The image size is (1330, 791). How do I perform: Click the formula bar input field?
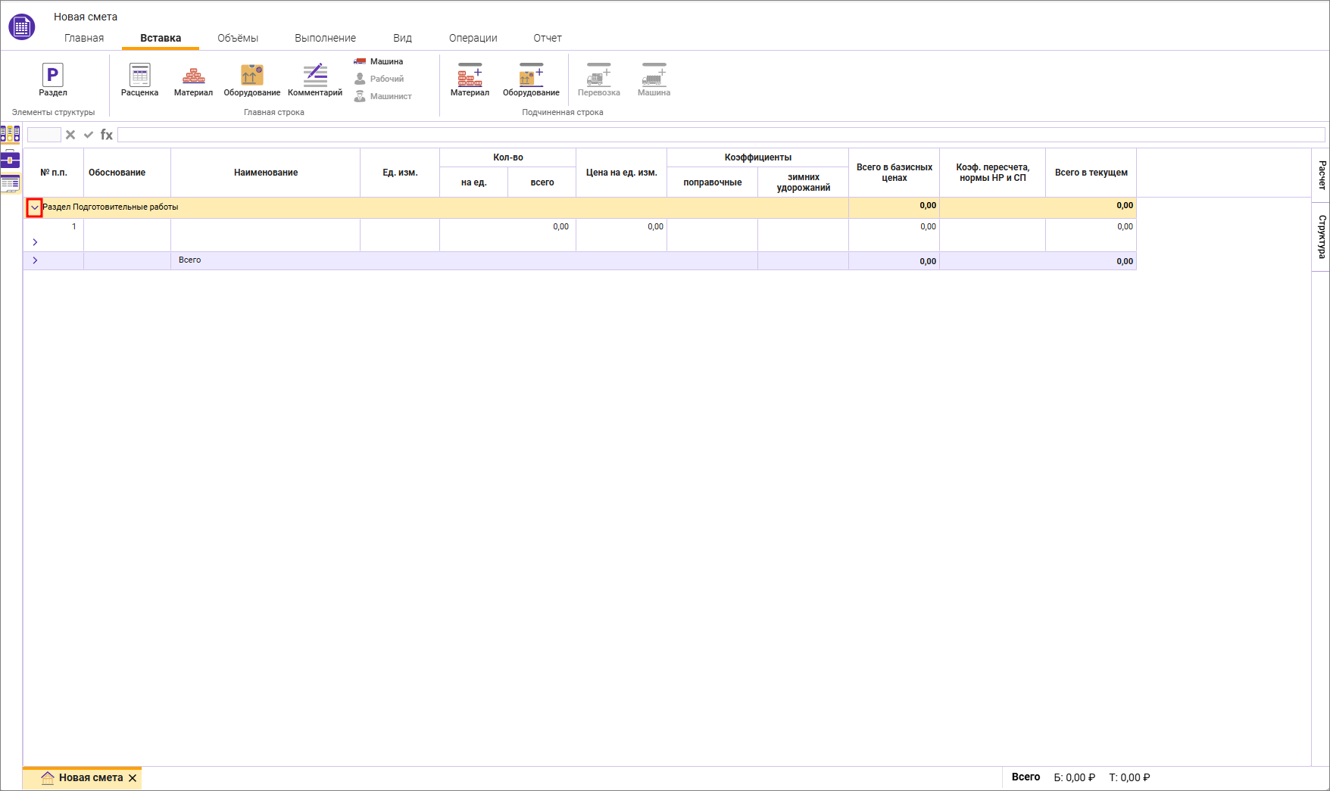pyautogui.click(x=720, y=135)
